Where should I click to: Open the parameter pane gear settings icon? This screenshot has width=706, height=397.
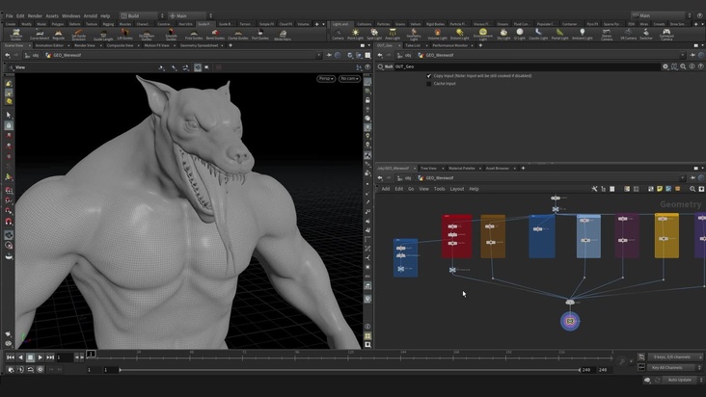[665, 66]
